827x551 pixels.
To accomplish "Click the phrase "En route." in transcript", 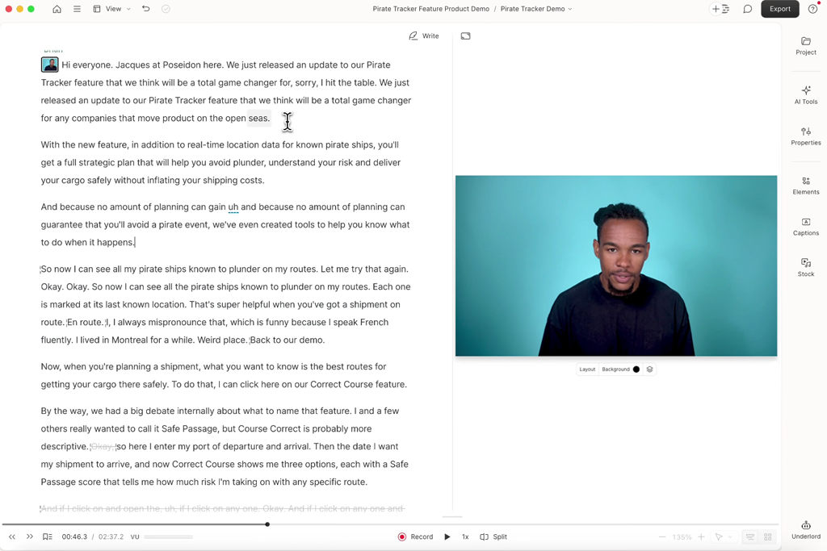I will point(85,323).
